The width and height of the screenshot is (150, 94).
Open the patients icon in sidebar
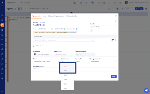click(2, 20)
